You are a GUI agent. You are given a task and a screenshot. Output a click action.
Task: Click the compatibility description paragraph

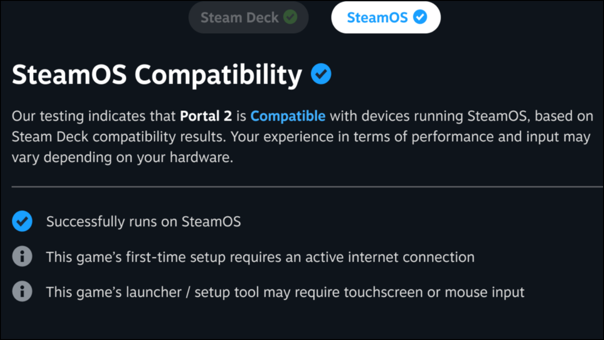tap(302, 137)
